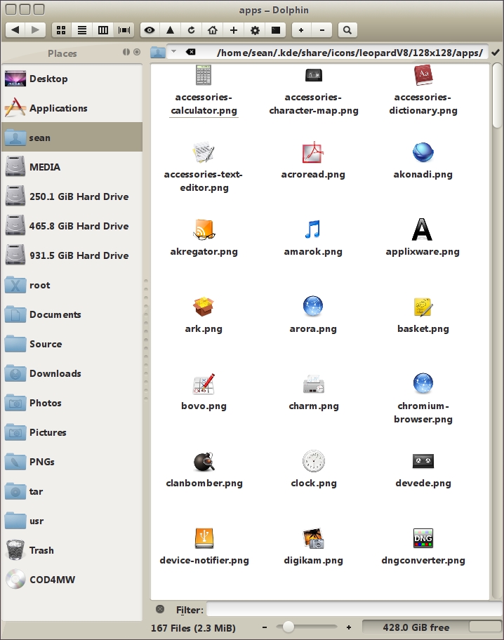Select applixware.png file icon
This screenshot has height=640, width=504.
click(423, 229)
